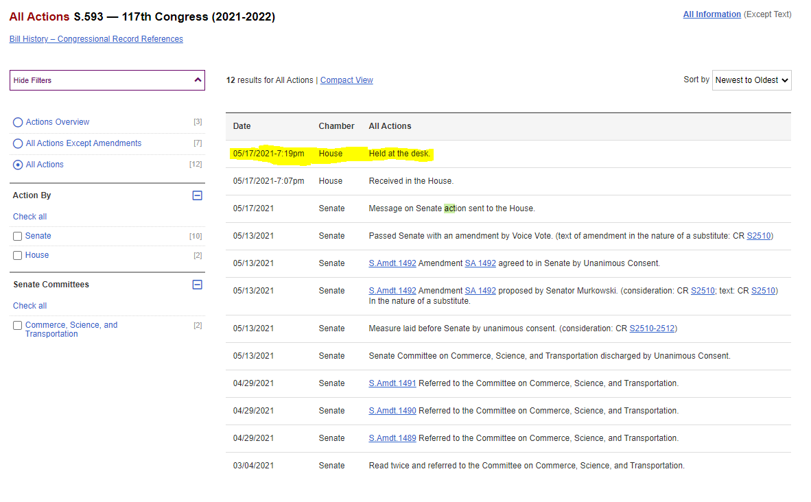811x502 pixels.
Task: Click 'Message on Senate action sent to the House.'
Action: pos(451,208)
